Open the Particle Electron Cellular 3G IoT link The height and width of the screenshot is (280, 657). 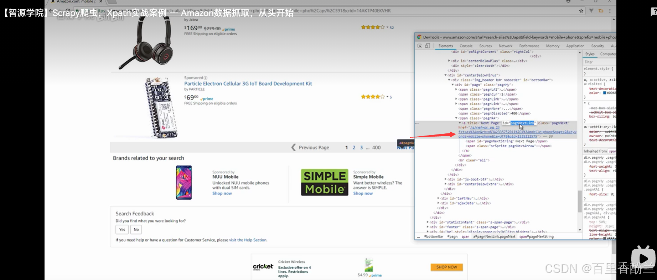point(248,83)
